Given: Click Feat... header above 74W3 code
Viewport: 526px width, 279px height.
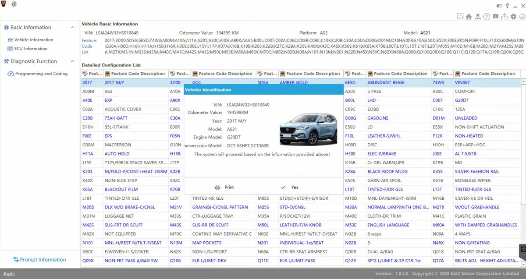Looking at the screenshot, I should 443,74.
